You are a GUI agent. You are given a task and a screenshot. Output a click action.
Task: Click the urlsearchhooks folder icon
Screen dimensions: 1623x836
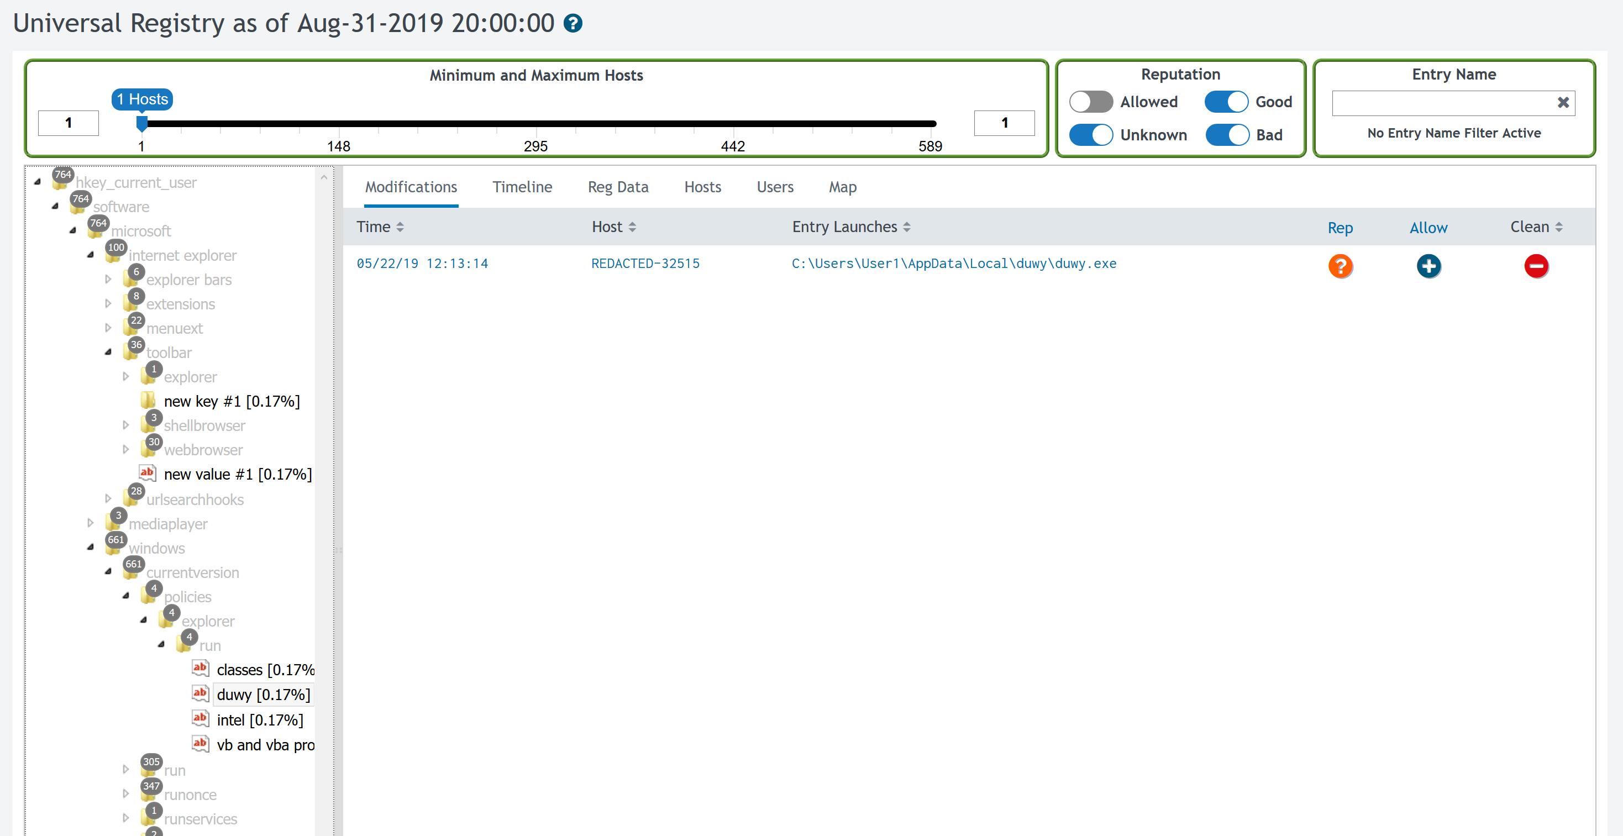click(x=131, y=499)
